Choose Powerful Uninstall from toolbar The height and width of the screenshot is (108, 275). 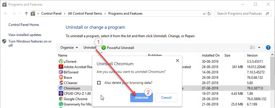[118, 48]
